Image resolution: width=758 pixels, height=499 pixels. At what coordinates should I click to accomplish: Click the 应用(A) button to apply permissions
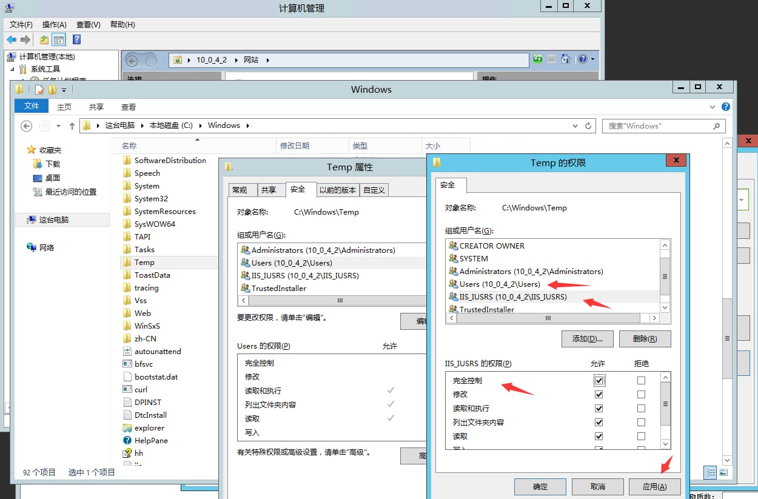[x=655, y=486]
